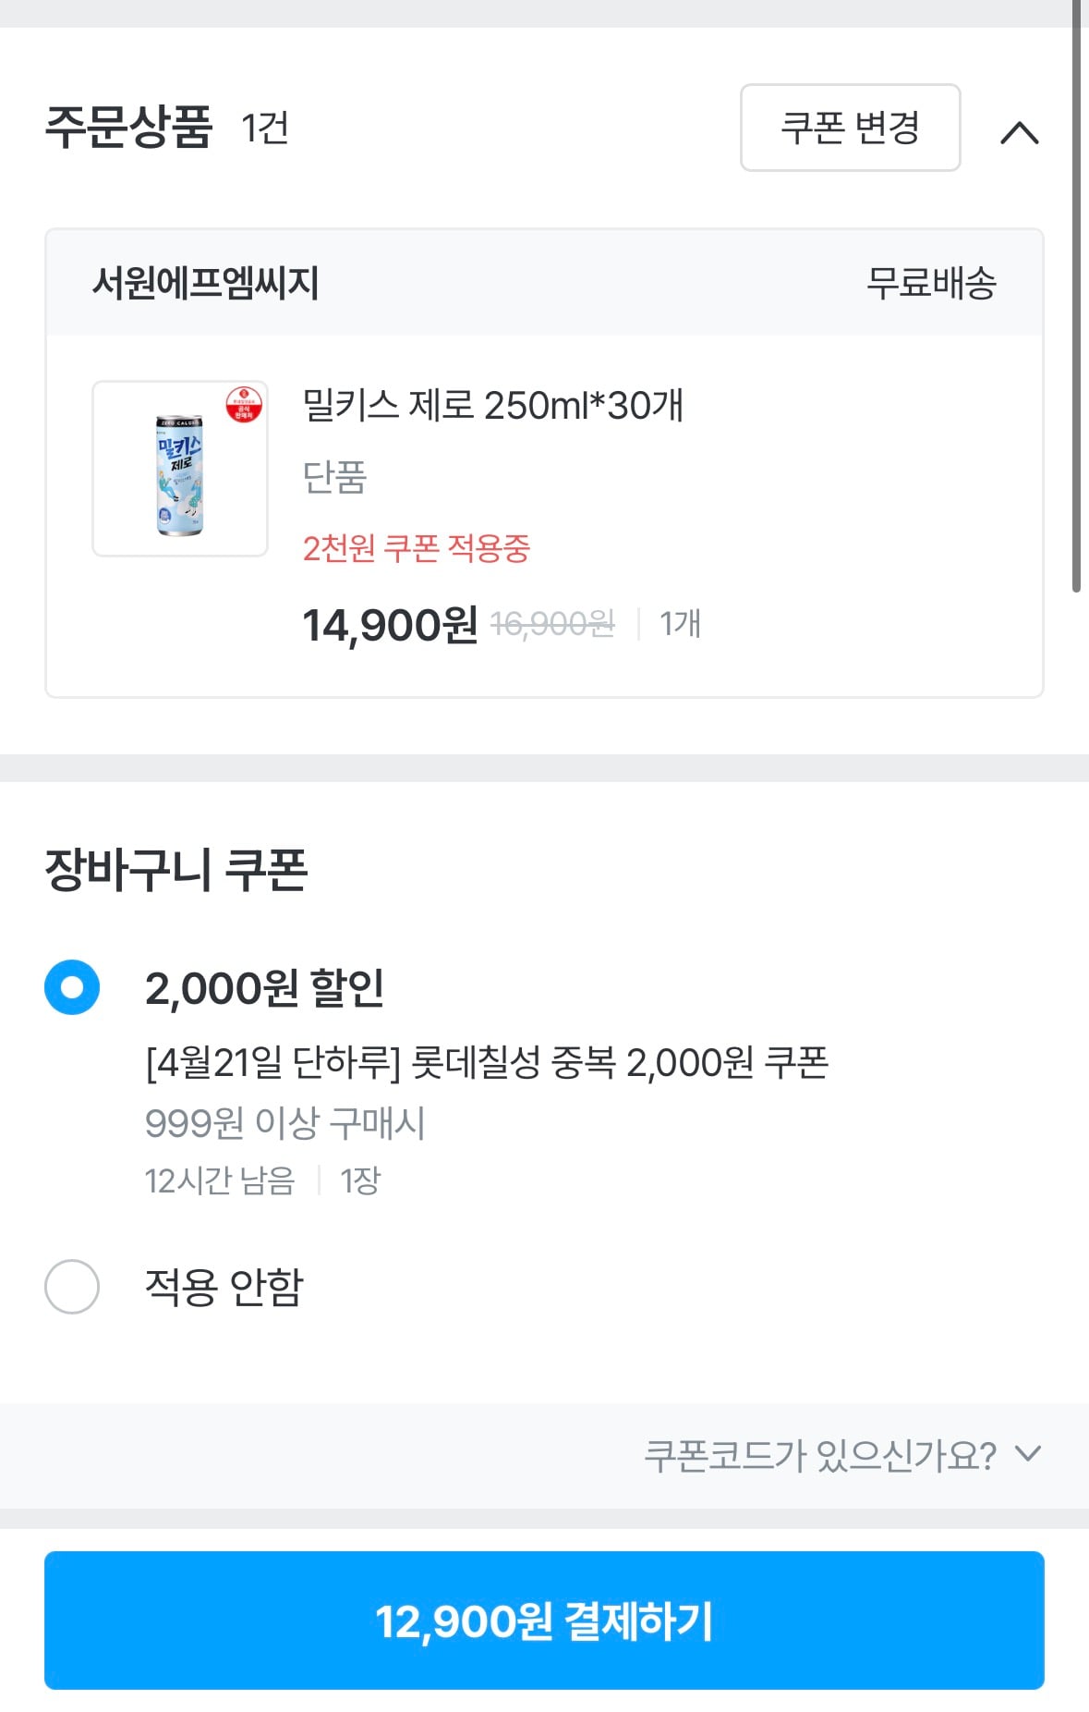Tap the 롯데칠성 중복 2,000원 쿠폰 description
This screenshot has width=1089, height=1712.
tap(487, 1063)
